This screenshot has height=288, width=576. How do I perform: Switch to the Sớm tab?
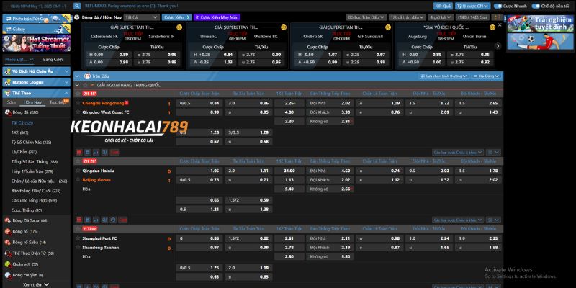tap(12, 102)
